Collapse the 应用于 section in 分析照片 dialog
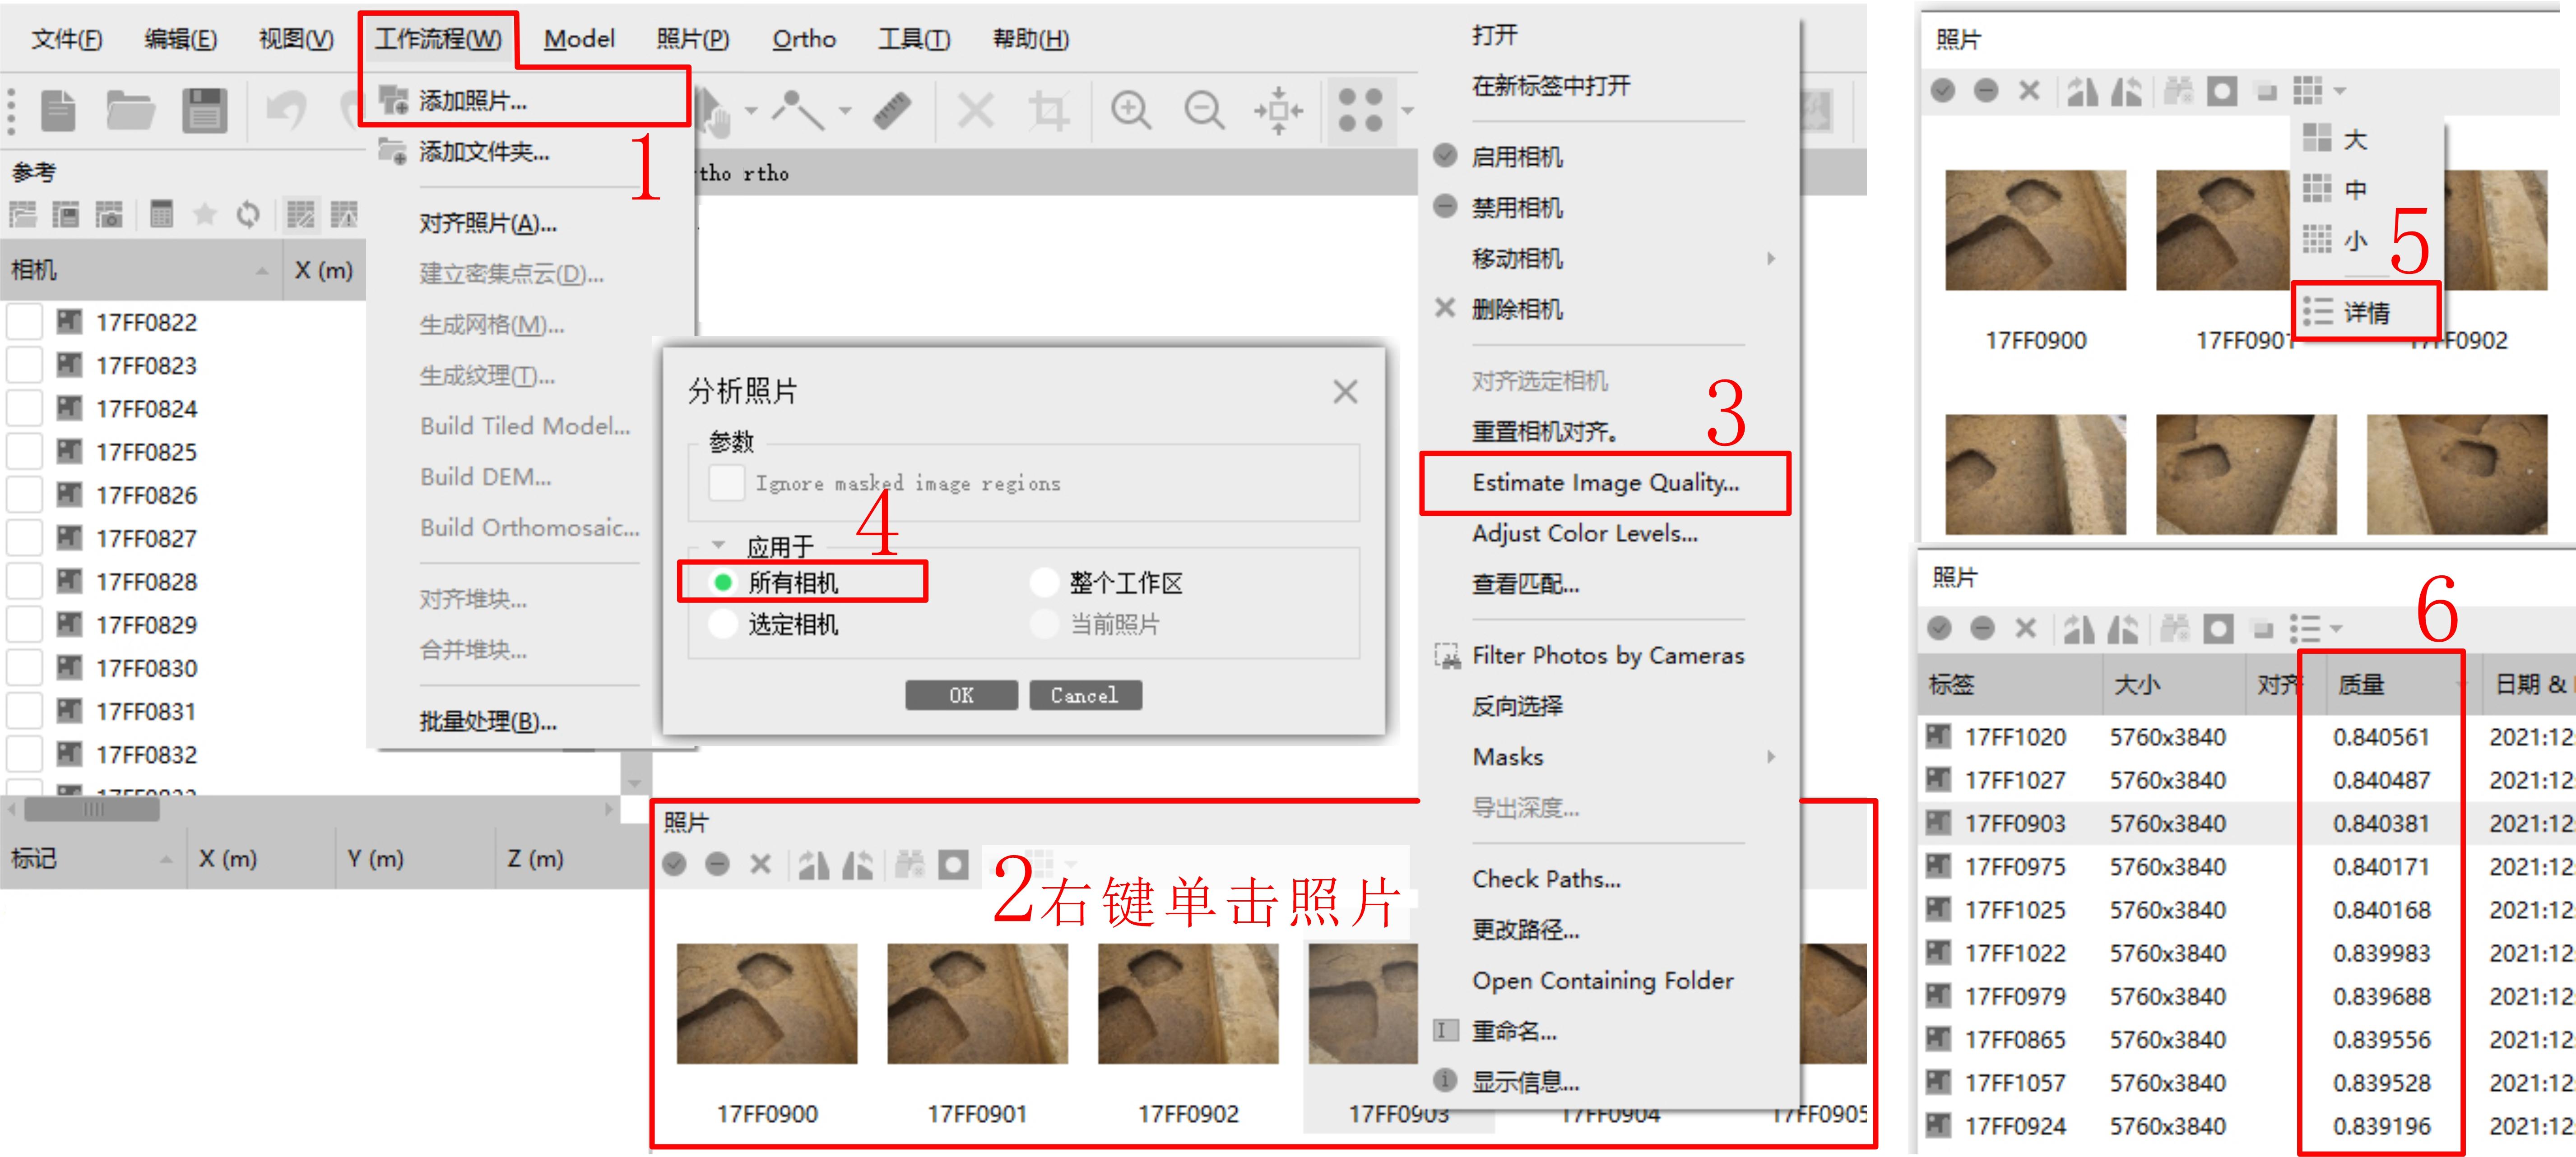This screenshot has height=1157, width=2576. click(x=718, y=545)
